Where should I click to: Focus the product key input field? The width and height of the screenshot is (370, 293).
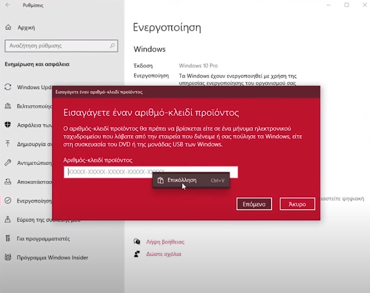[x=151, y=172]
